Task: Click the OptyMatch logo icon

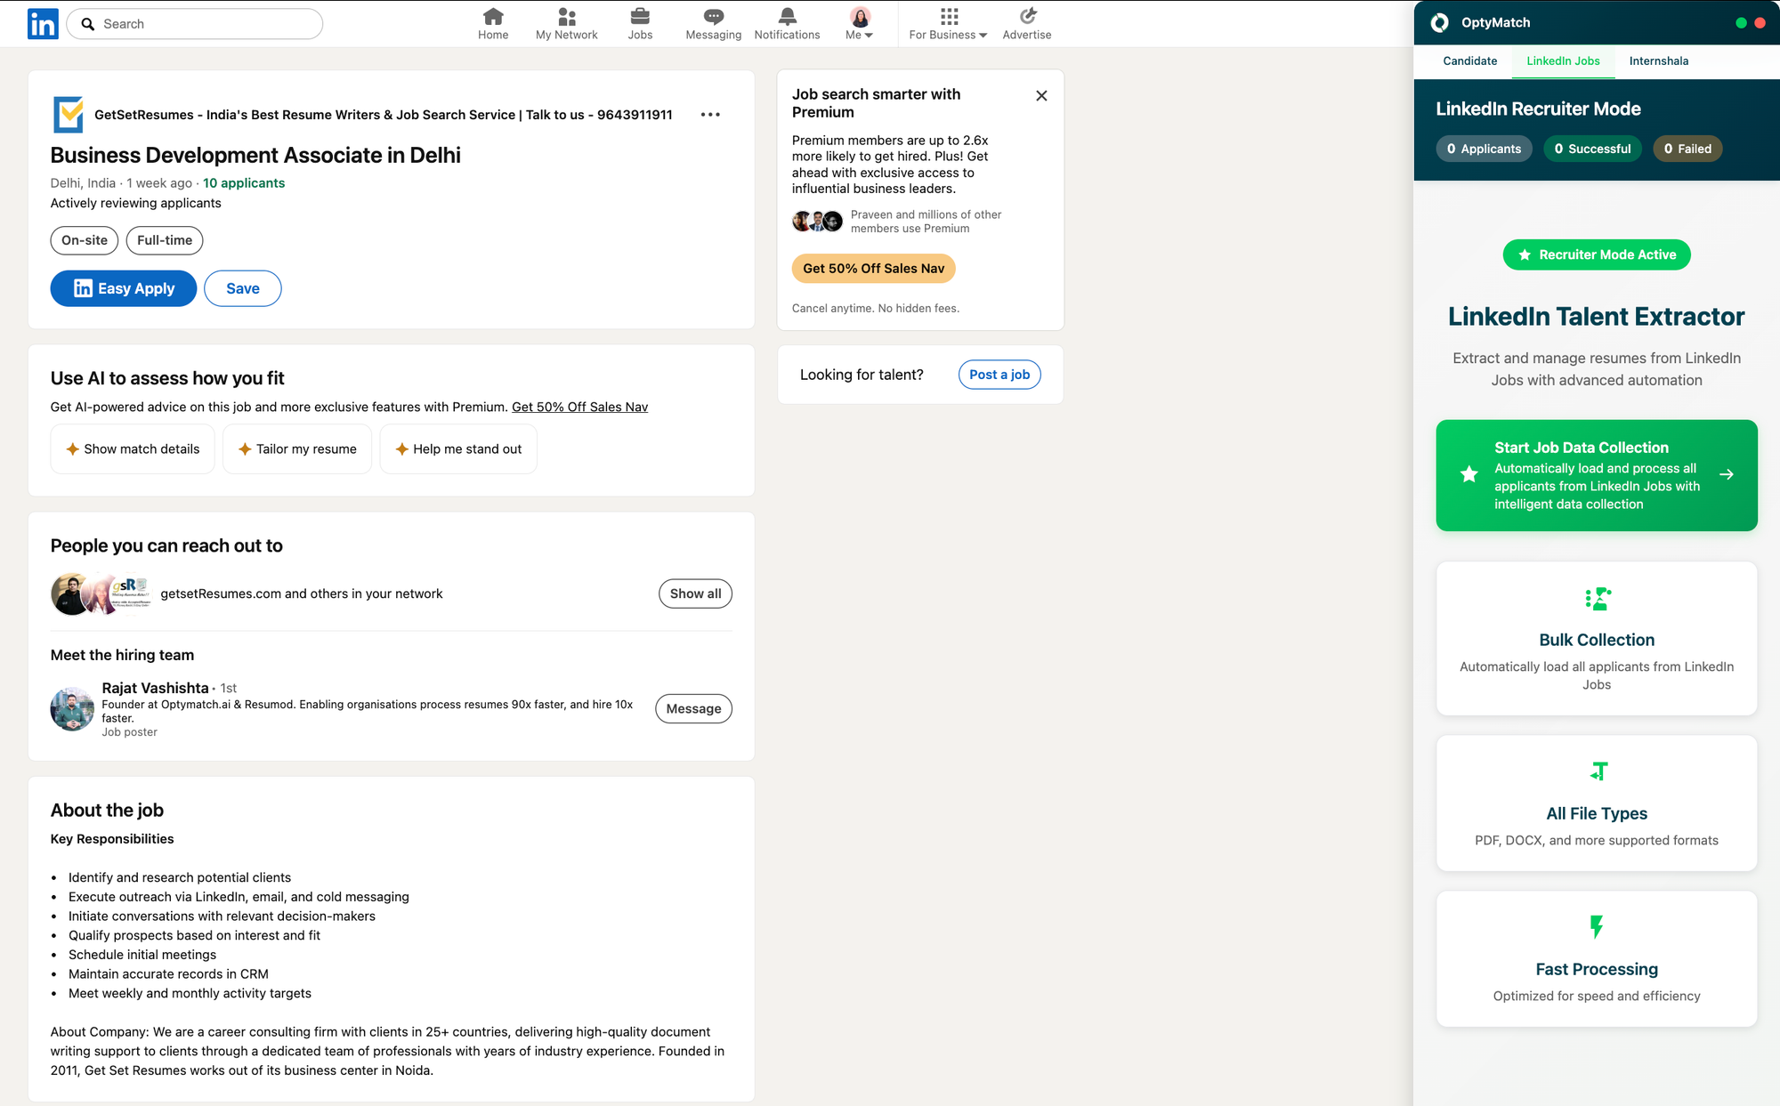Action: point(1440,23)
